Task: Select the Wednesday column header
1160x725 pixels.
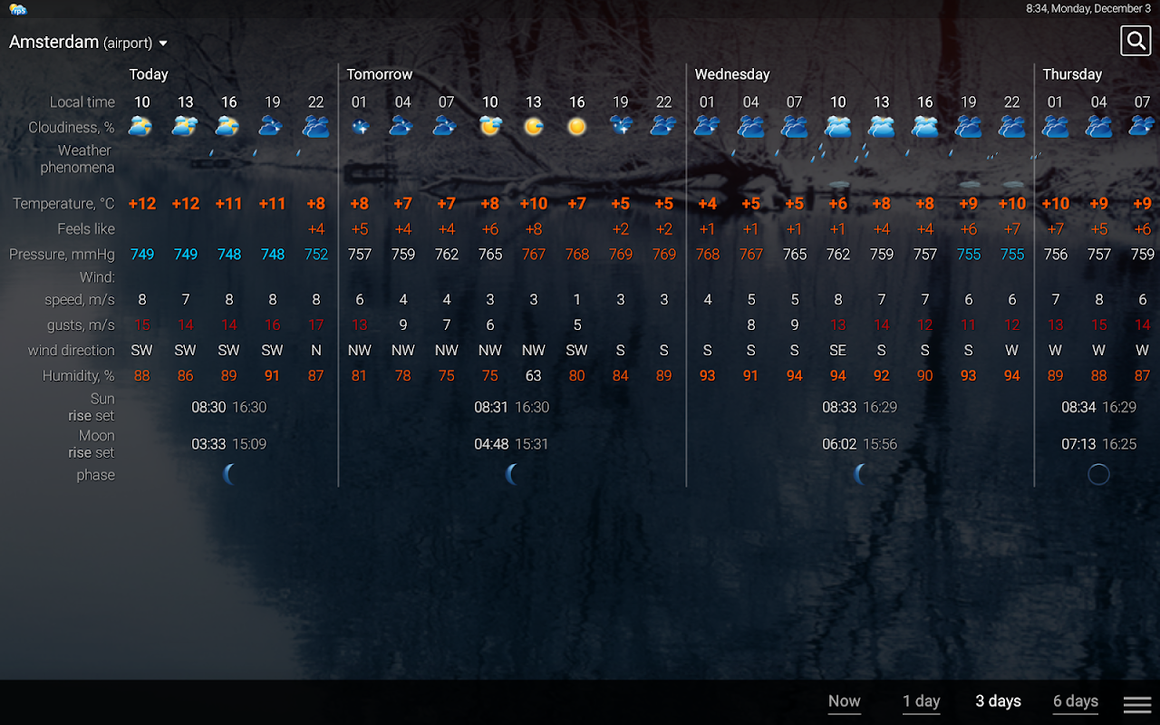Action: click(x=732, y=74)
